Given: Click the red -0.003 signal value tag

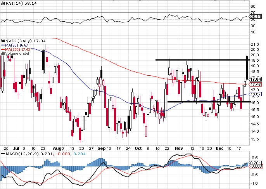Looking at the screenshot, I should pos(256,166).
